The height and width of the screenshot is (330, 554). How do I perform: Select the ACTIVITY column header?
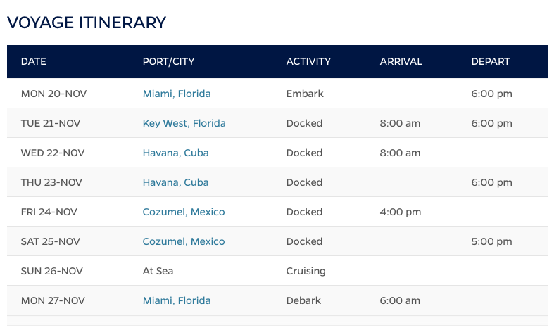pos(308,61)
